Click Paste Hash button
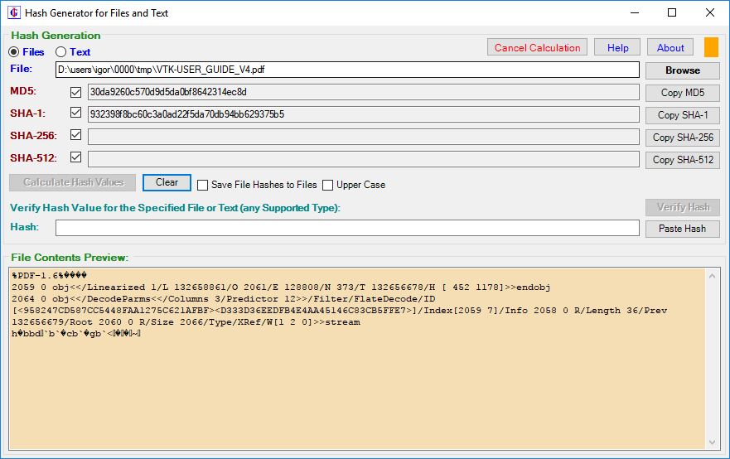 point(682,229)
